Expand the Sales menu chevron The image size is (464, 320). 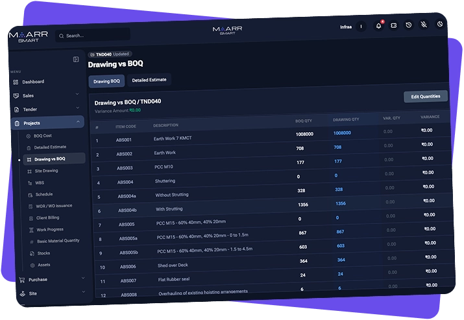tap(77, 95)
